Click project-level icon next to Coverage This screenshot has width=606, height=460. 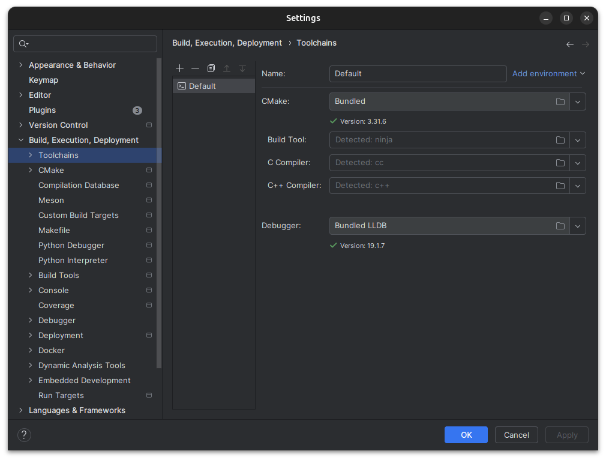click(149, 305)
